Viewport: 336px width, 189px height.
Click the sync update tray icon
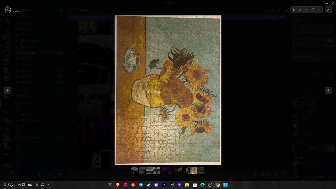pos(43,185)
